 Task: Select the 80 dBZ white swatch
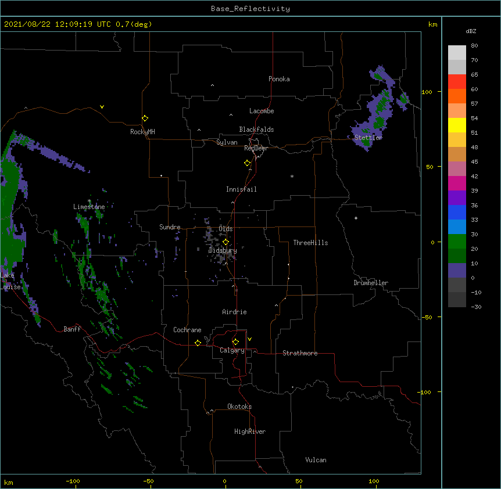(x=457, y=53)
